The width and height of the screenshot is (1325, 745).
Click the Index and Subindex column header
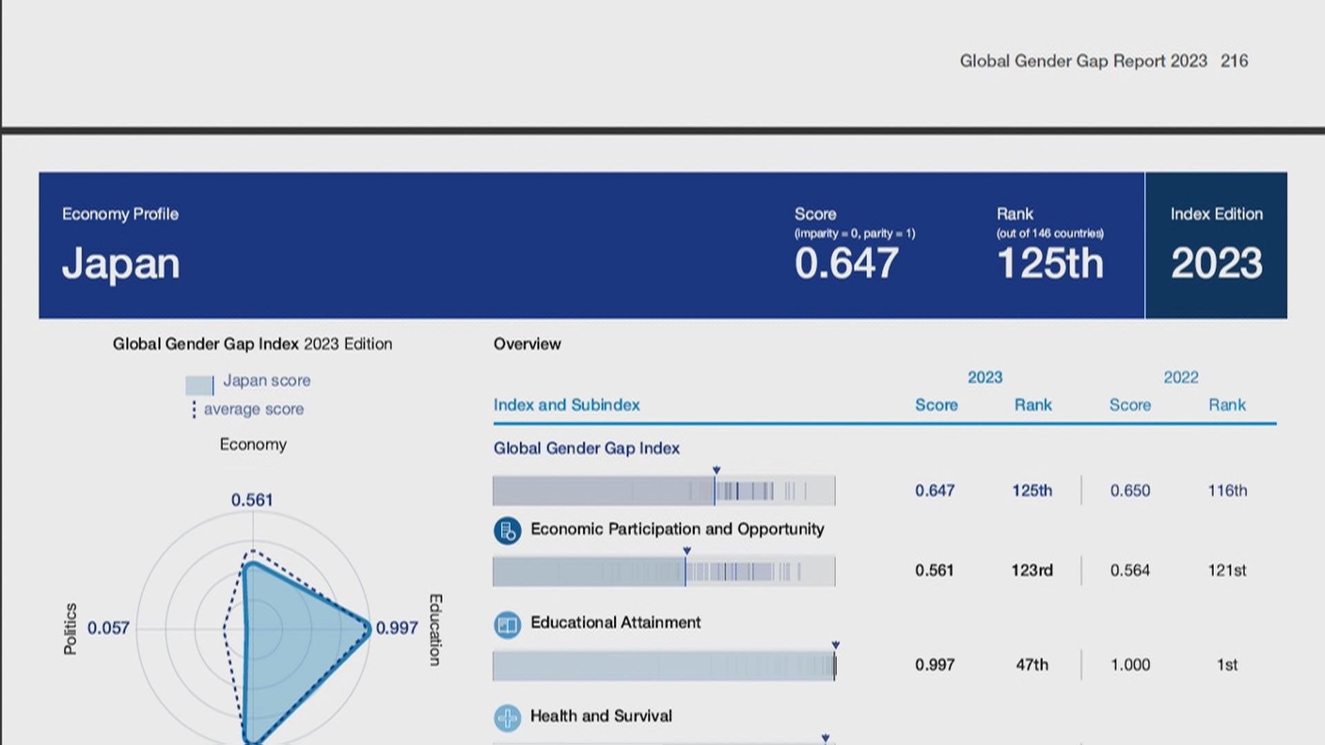pyautogui.click(x=566, y=405)
